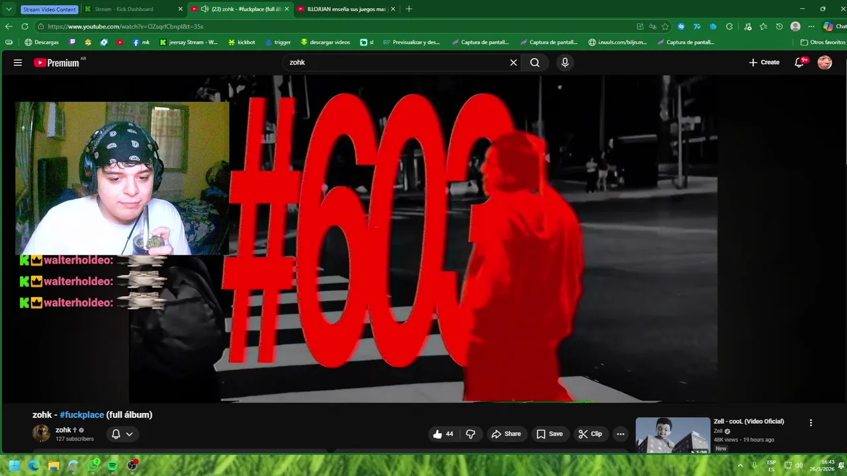
Task: Open the Stream Video Content tab group label
Action: point(49,9)
